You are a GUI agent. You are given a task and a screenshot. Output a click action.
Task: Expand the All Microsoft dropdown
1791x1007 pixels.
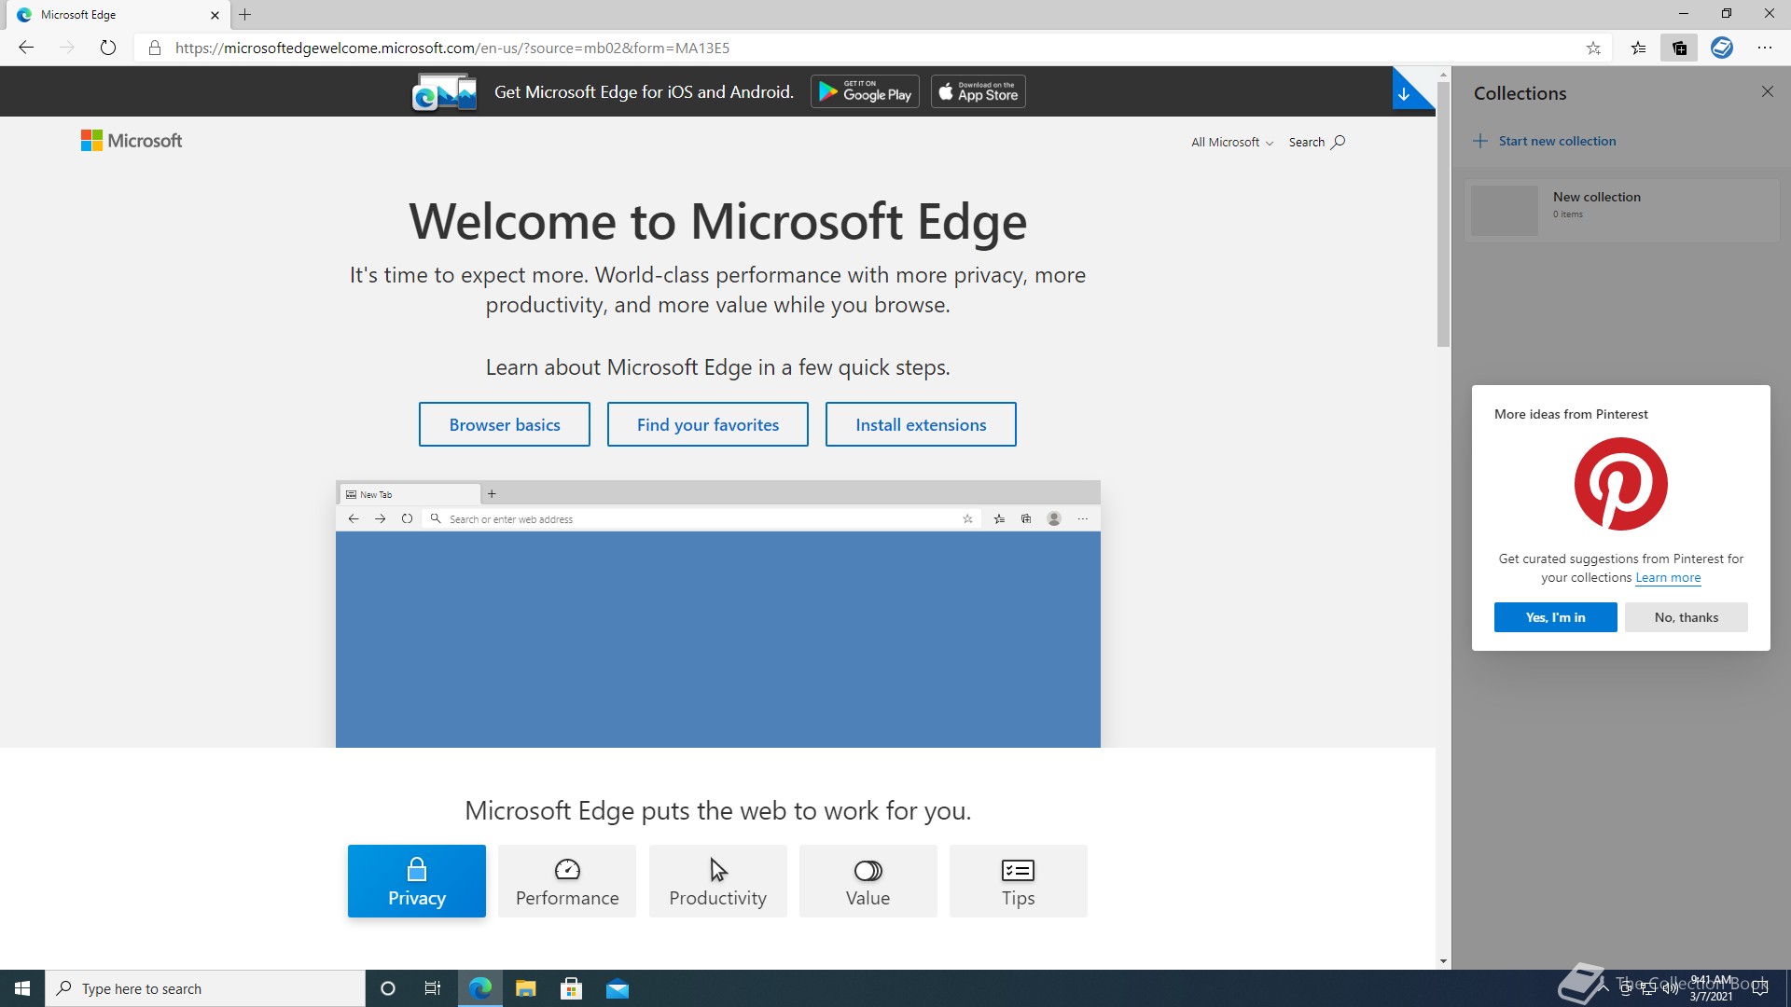[x=1231, y=142]
